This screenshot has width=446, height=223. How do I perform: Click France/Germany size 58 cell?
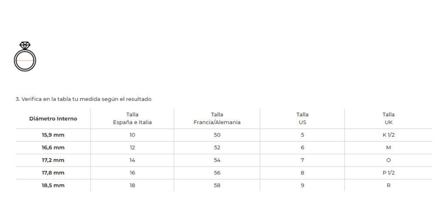click(x=217, y=186)
